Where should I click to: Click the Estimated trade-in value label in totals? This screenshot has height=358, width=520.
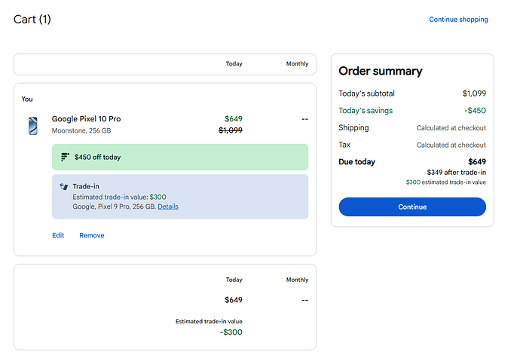click(209, 321)
